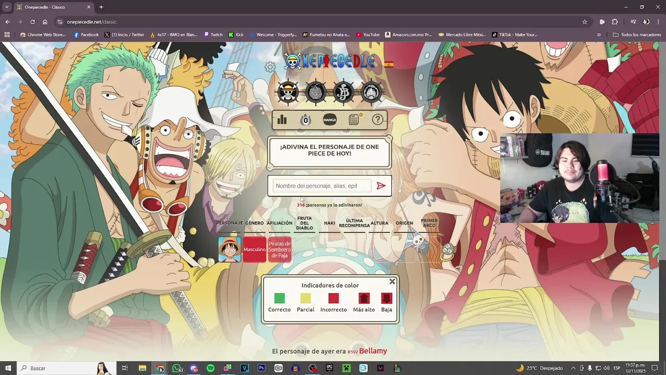Focus the character name input field

pyautogui.click(x=321, y=186)
